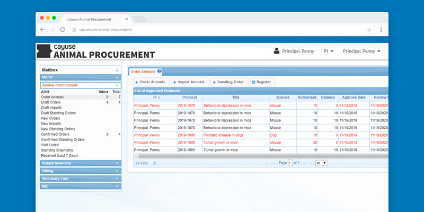Click the Order Animals toolbar button

152,82
